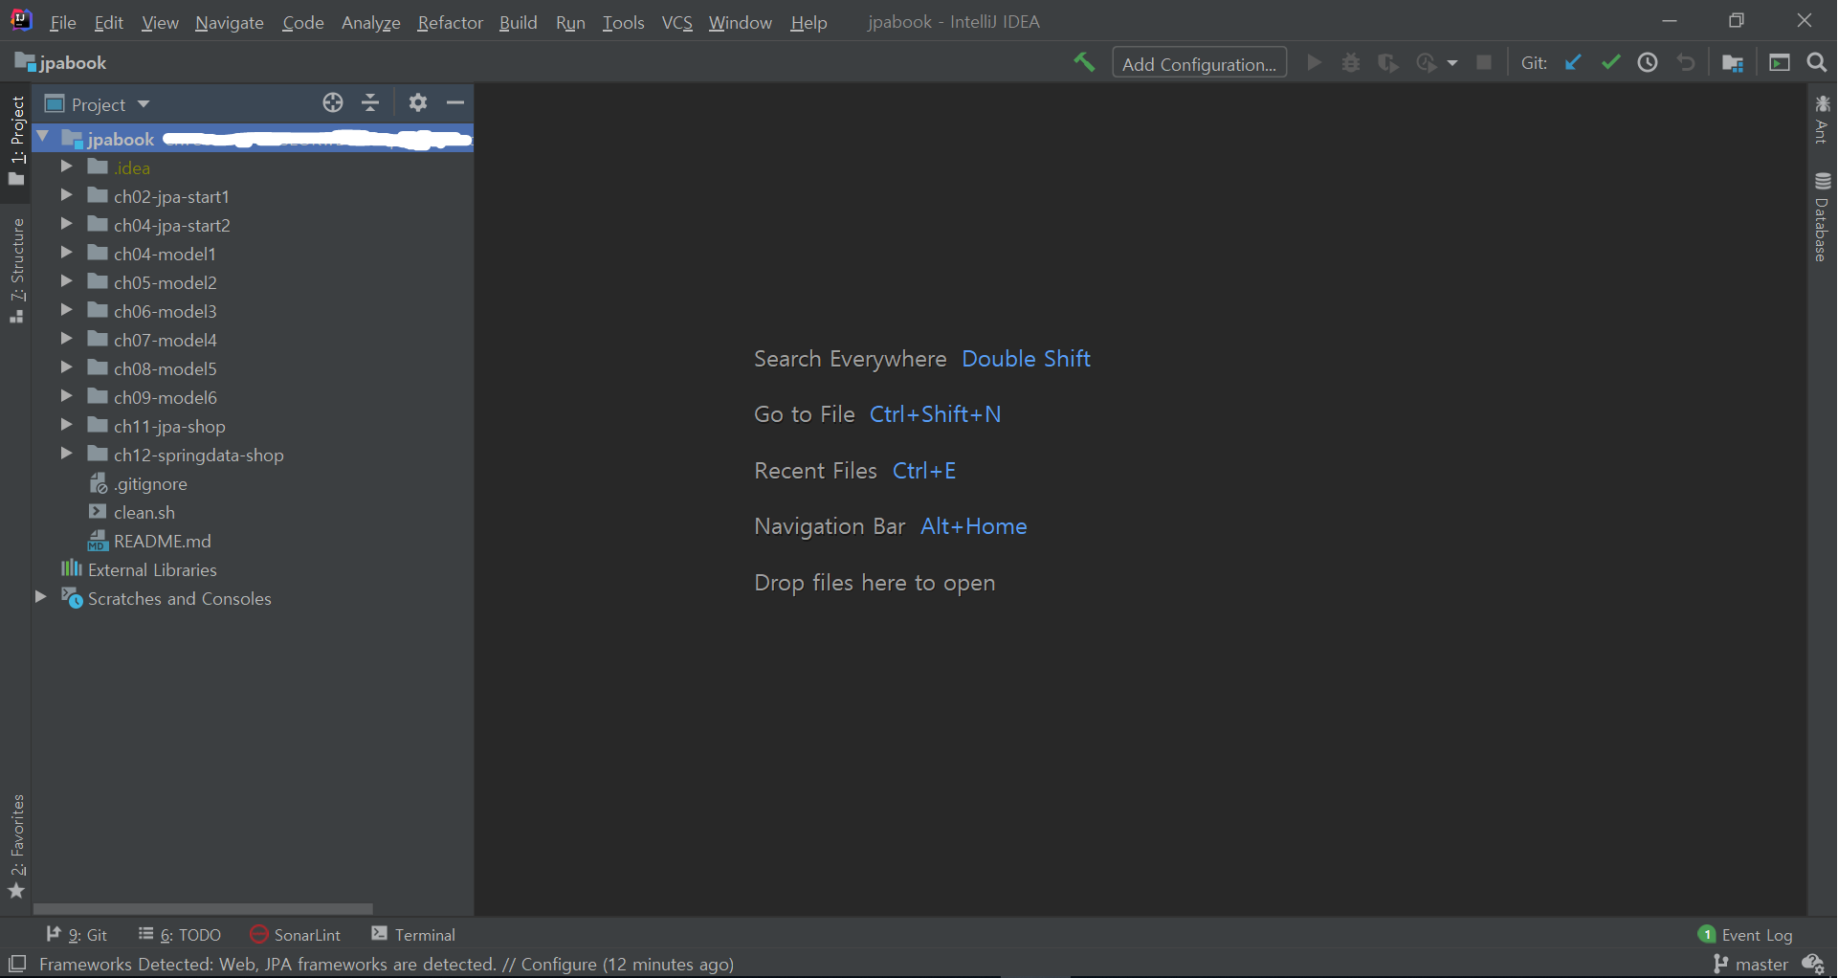Open the Navigate menu
The image size is (1838, 978).
click(x=229, y=22)
